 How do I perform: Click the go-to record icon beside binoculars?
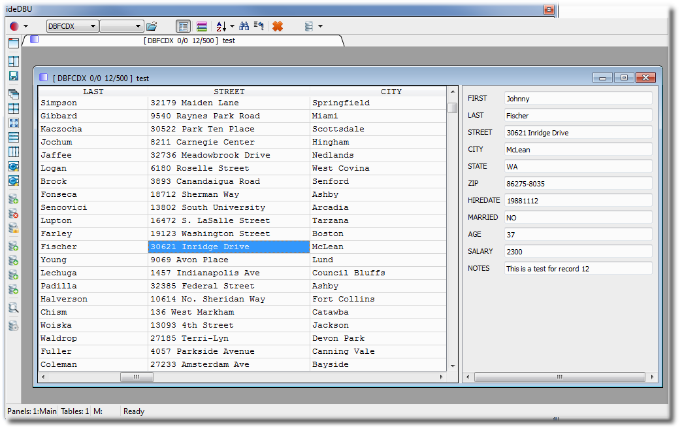pyautogui.click(x=259, y=26)
